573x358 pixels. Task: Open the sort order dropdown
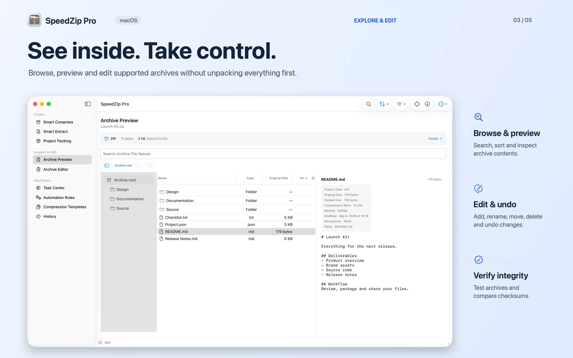384,104
